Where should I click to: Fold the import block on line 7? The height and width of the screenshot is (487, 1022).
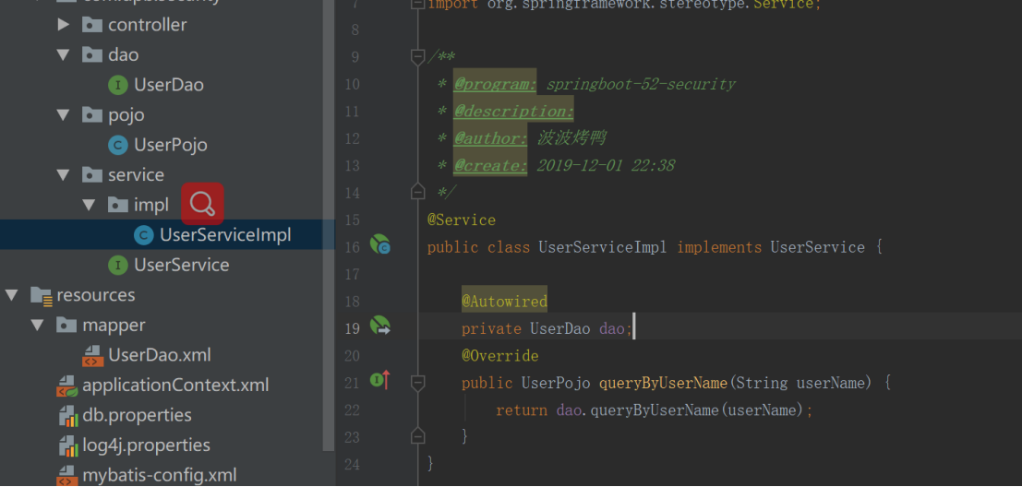[x=418, y=4]
